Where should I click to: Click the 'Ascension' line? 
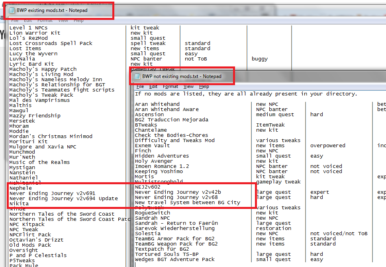click(149, 114)
